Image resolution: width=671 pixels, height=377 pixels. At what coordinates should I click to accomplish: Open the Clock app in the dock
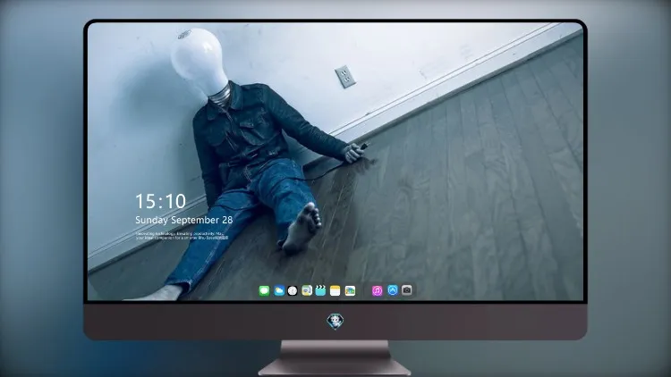(293, 291)
